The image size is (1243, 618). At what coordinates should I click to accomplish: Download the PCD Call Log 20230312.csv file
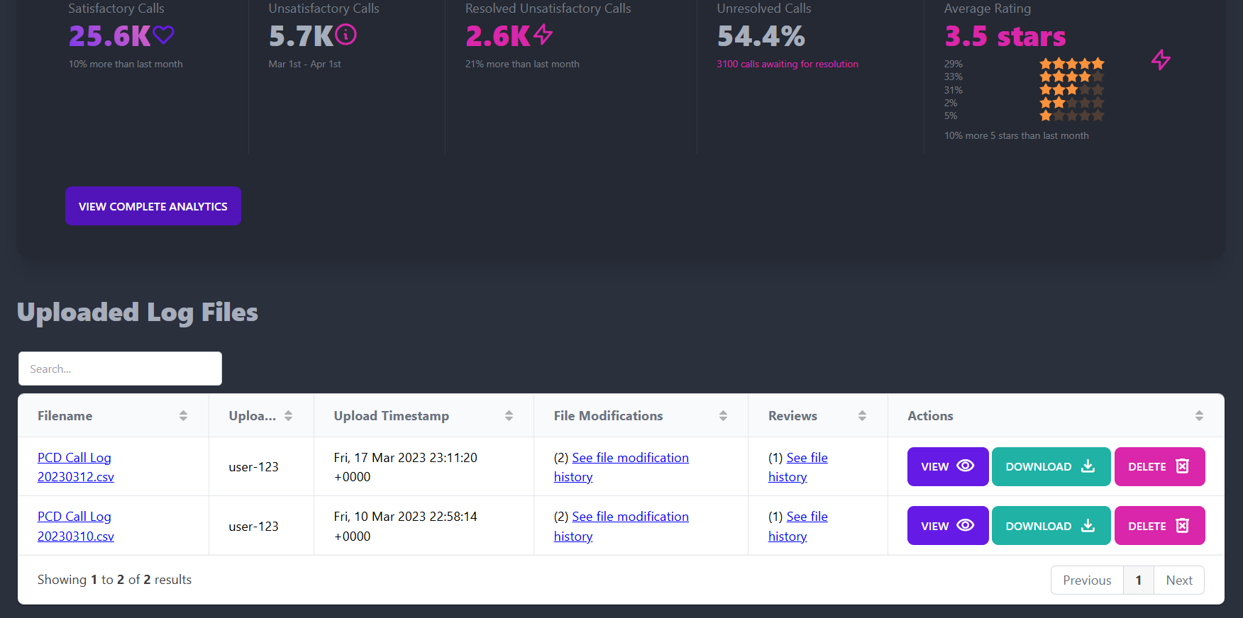tap(1050, 466)
